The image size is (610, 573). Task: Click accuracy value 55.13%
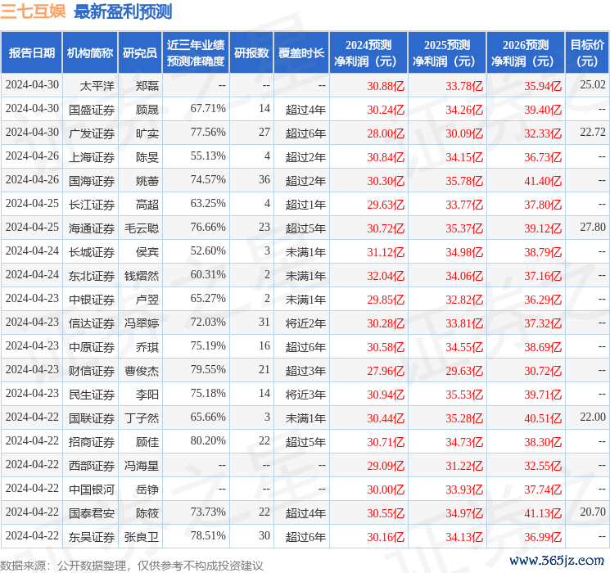(x=208, y=156)
